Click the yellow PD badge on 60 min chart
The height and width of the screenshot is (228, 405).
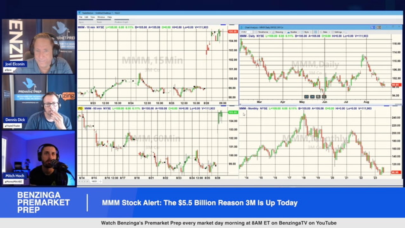80,108
